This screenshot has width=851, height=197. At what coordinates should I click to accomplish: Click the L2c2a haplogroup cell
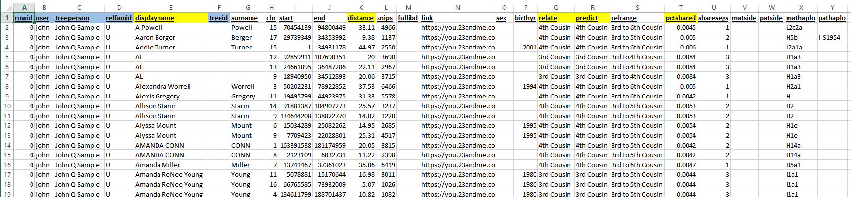(801, 27)
